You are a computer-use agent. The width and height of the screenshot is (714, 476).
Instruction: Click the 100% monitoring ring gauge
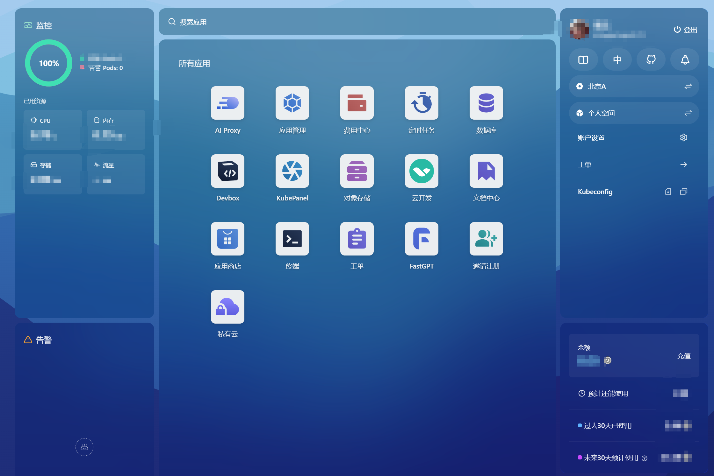tap(49, 63)
